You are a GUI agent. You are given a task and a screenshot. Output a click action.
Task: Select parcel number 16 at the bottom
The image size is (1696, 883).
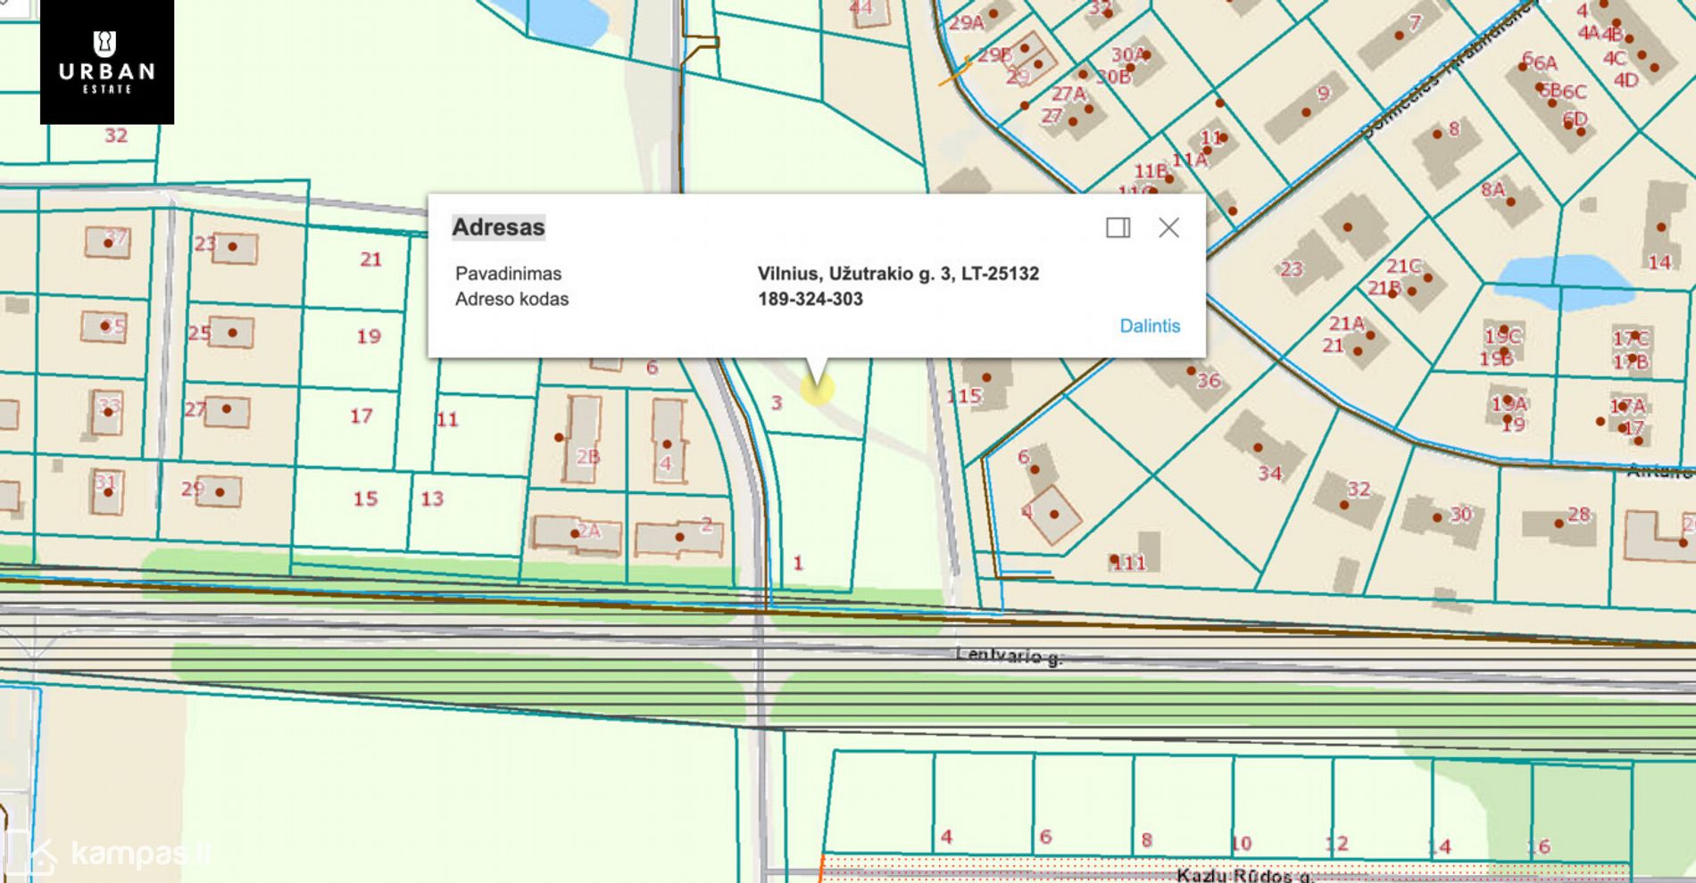point(1538,846)
